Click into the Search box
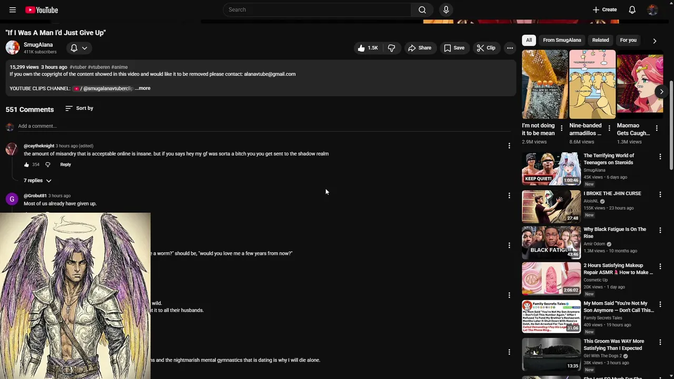 [317, 9]
